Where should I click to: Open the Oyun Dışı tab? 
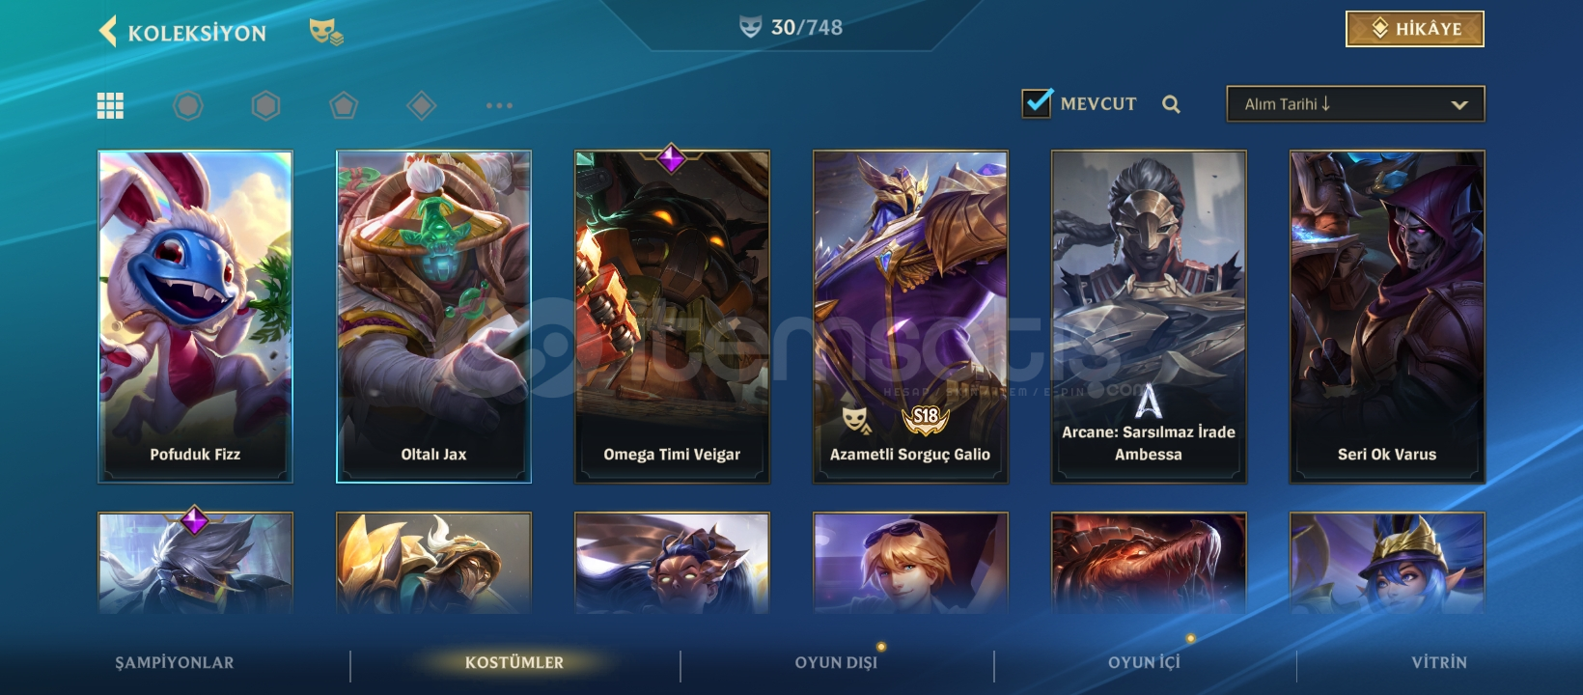click(x=836, y=662)
